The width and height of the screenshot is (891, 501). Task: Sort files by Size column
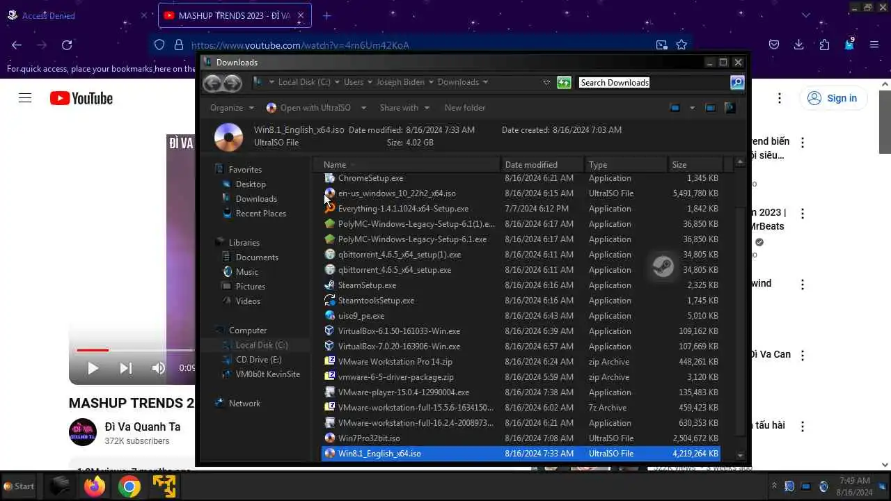[x=695, y=165]
